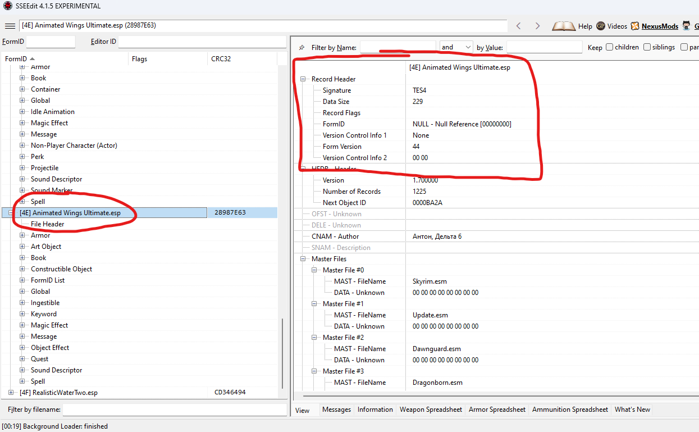Viewport: 699px width, 432px height.
Task: Collapse the Animated Wings Ultimate.esp node
Action: pos(12,213)
